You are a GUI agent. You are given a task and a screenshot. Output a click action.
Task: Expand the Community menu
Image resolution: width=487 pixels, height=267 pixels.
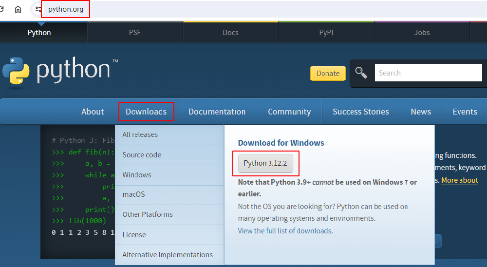coord(289,112)
